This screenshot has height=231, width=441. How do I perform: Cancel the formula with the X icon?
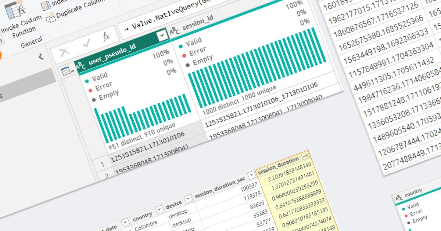pos(65,52)
